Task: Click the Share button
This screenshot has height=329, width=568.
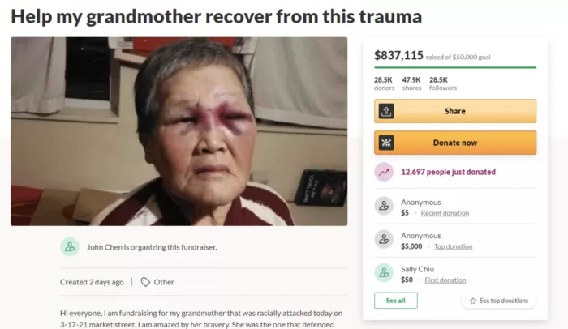Action: pyautogui.click(x=455, y=111)
